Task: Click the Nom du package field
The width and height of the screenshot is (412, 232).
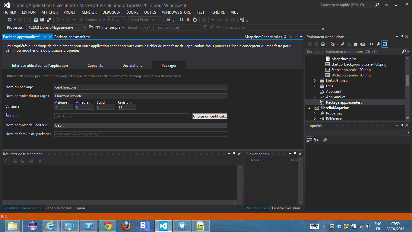Action: point(141,87)
